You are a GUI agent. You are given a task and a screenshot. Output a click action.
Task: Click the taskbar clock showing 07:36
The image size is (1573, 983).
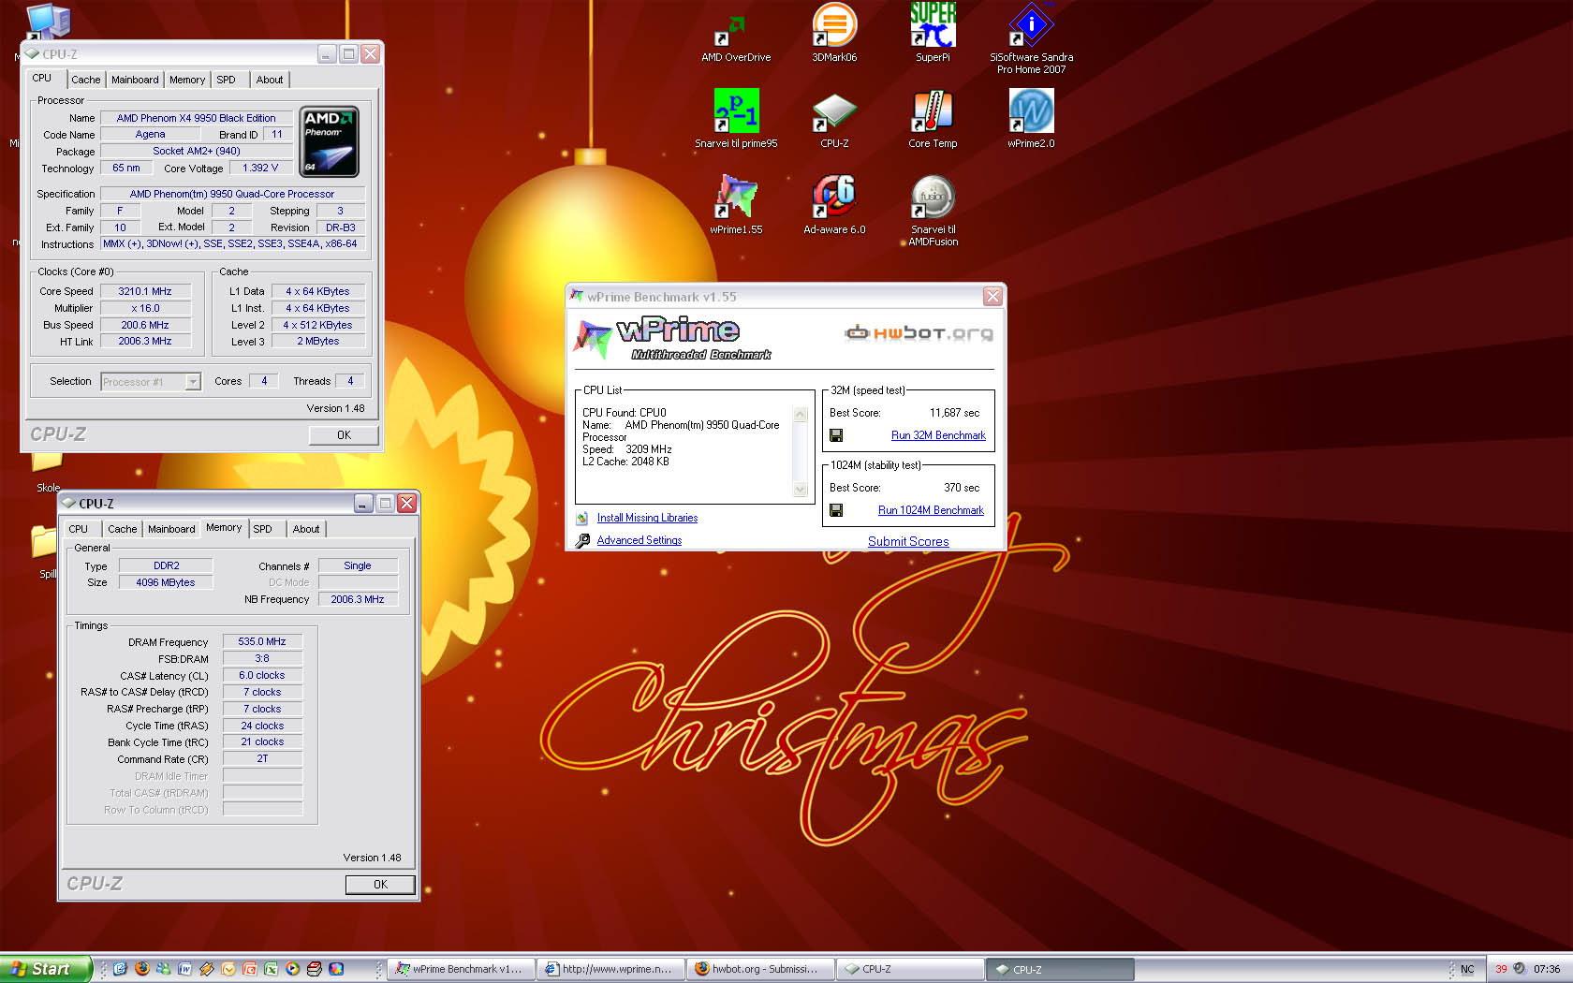coord(1547,969)
